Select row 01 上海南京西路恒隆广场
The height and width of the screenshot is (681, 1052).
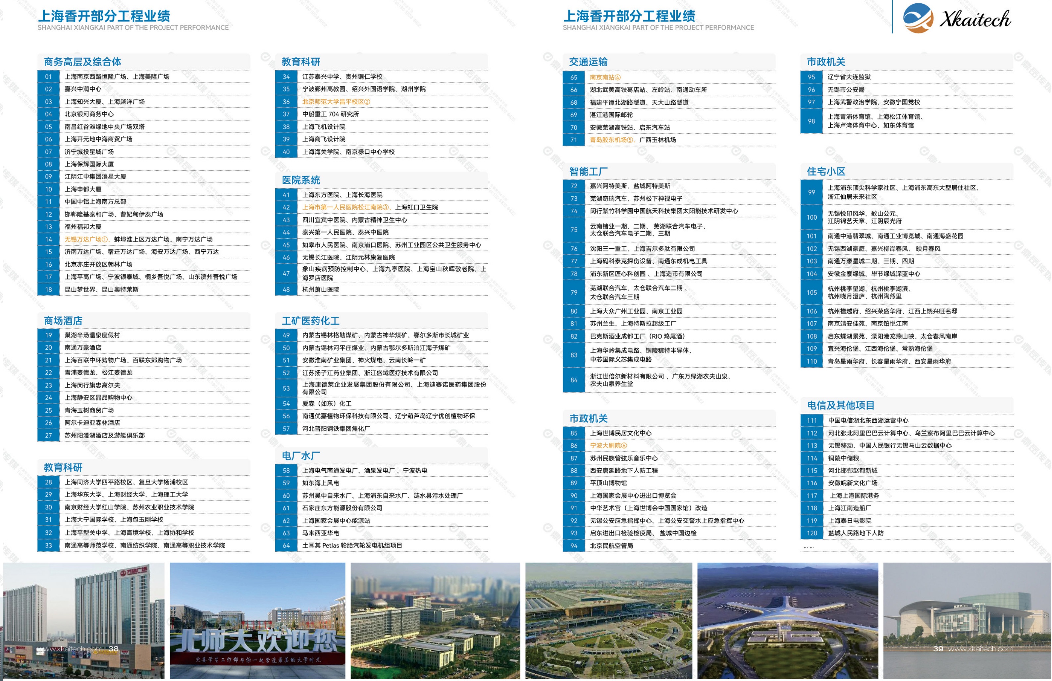144,77
